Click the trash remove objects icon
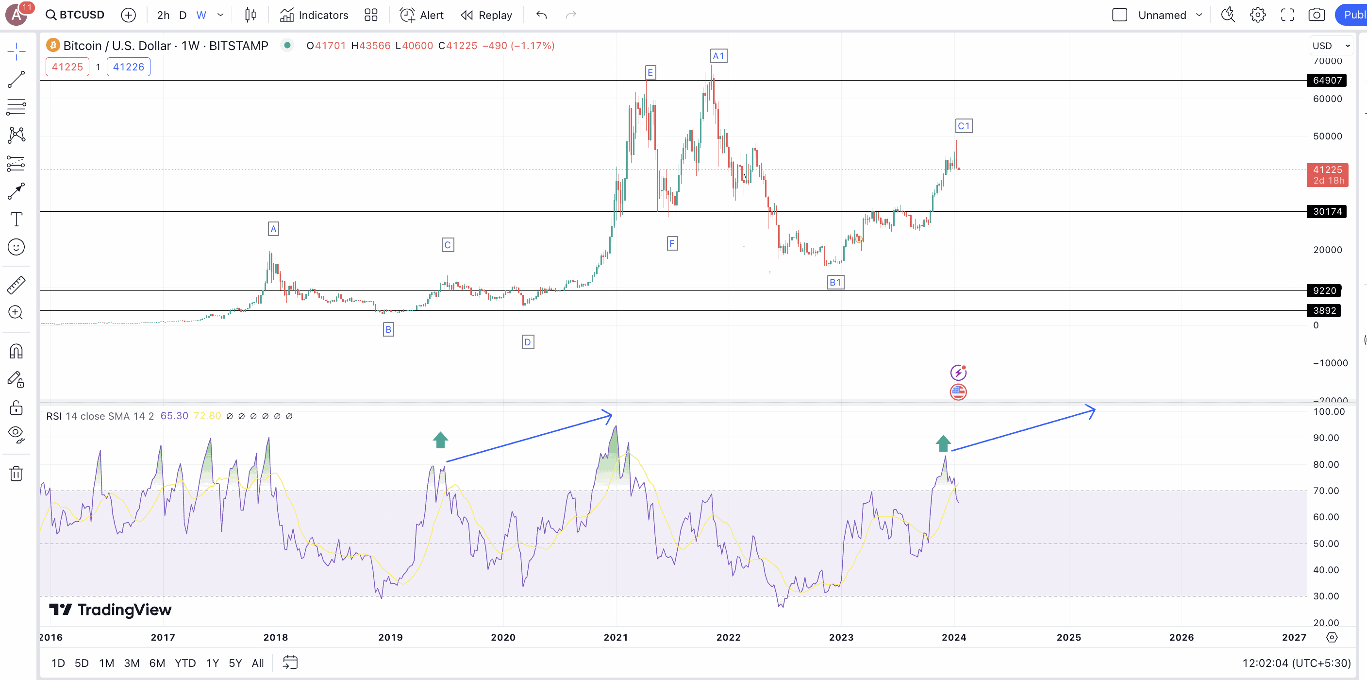Image resolution: width=1367 pixels, height=680 pixels. 16,474
